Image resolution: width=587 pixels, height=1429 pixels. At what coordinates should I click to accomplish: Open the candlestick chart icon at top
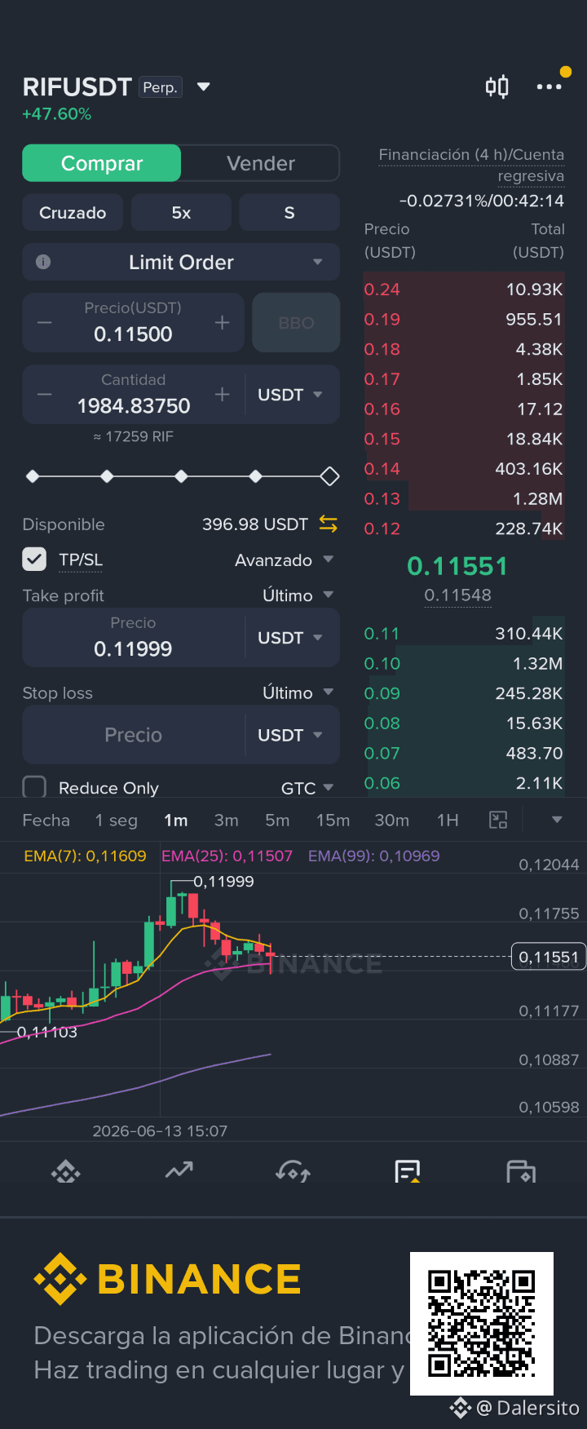coord(497,86)
